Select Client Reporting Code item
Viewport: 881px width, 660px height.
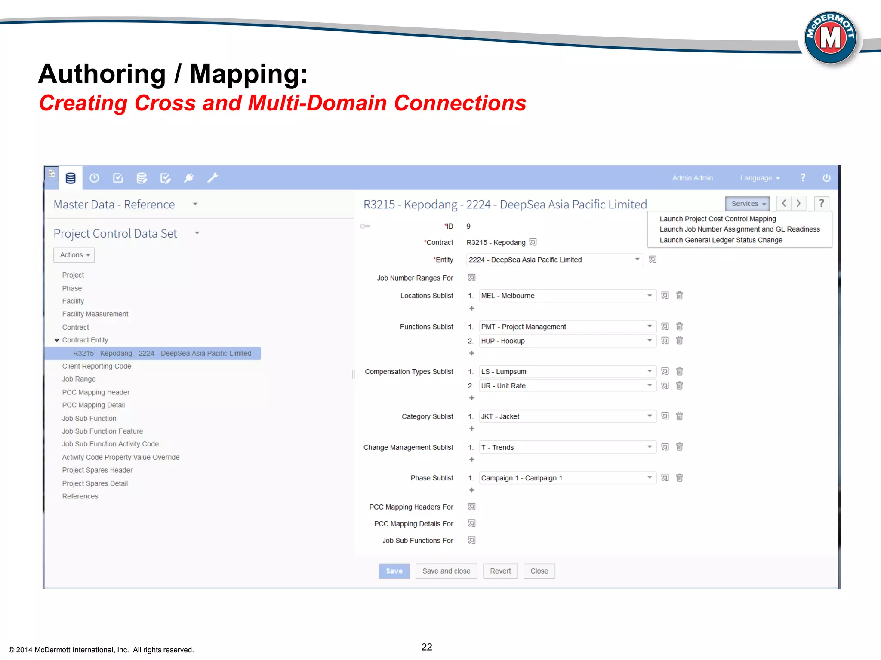click(x=97, y=366)
